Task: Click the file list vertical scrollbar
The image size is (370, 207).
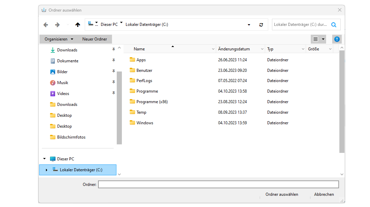Action: (x=342, y=101)
